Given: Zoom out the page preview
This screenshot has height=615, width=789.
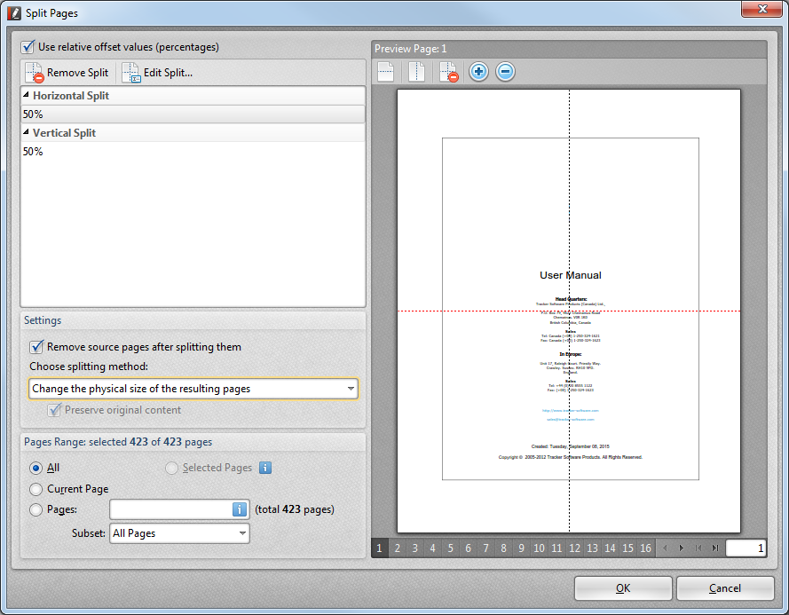Looking at the screenshot, I should [x=505, y=72].
